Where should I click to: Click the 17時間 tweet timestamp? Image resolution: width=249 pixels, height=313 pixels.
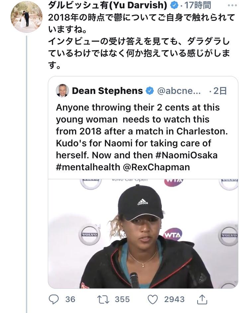(x=198, y=5)
